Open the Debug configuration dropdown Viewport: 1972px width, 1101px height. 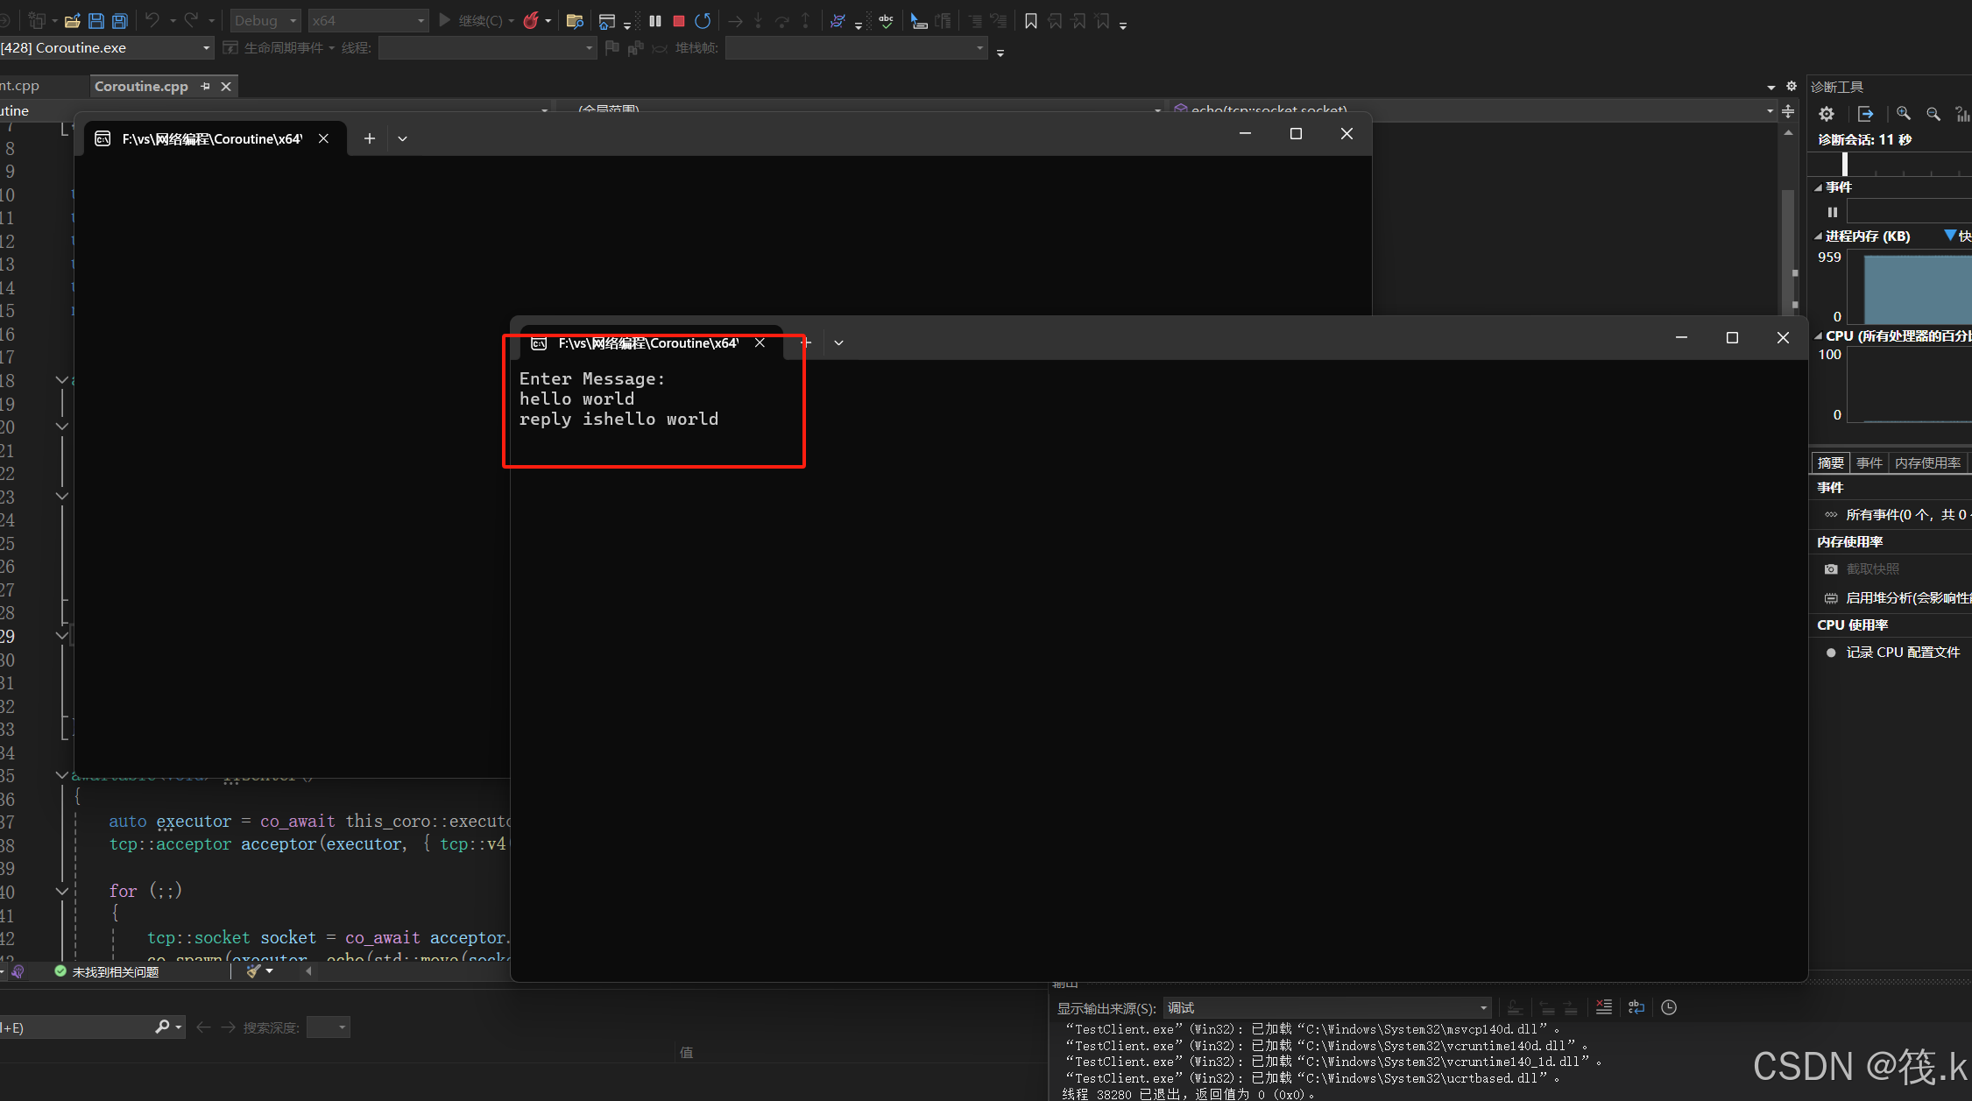[265, 20]
